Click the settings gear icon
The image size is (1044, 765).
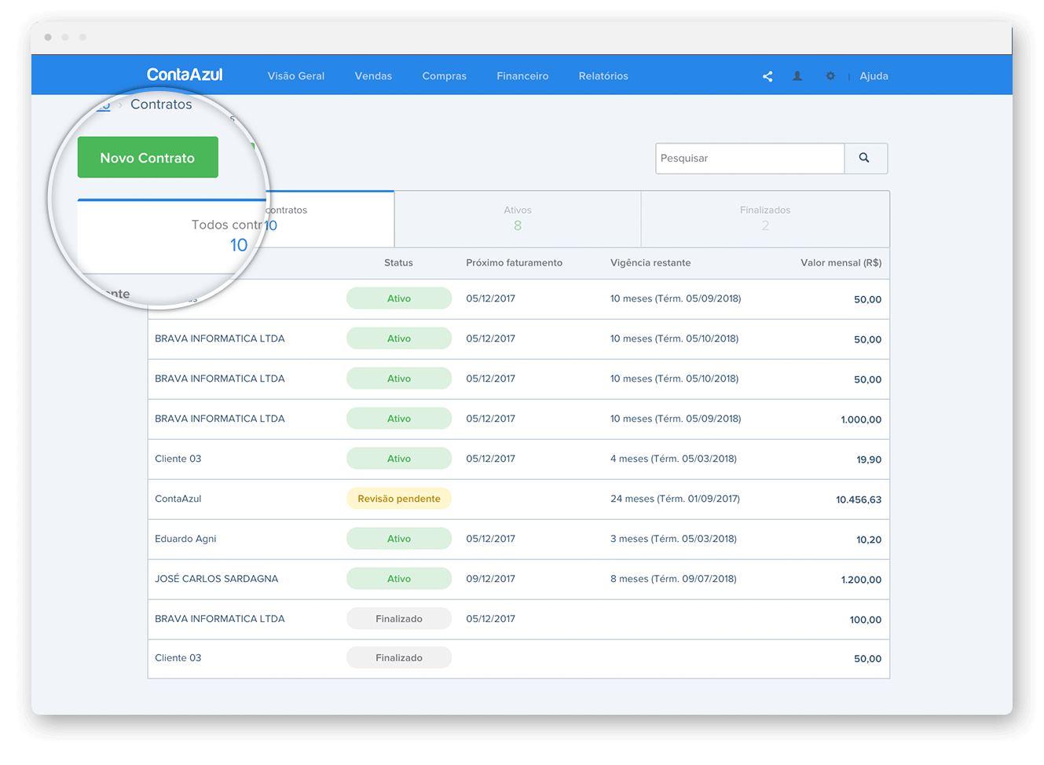tap(830, 76)
